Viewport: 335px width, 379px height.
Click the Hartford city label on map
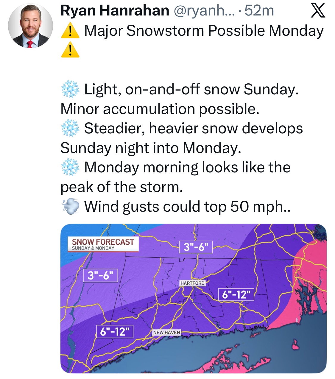click(192, 283)
